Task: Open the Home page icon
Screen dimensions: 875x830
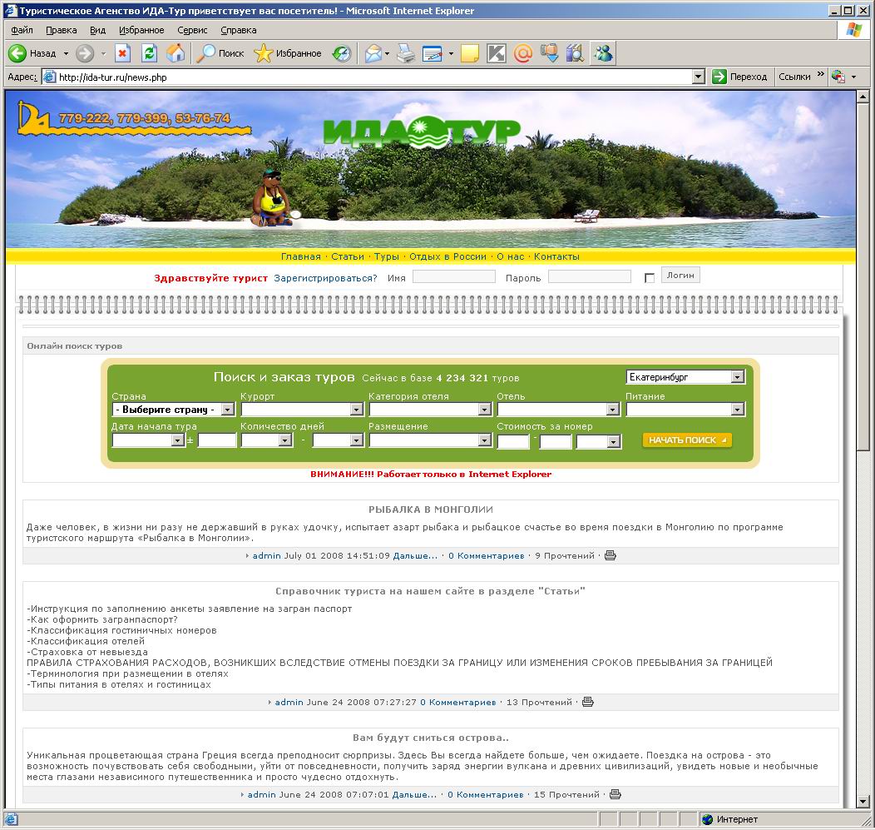Action: pos(175,53)
